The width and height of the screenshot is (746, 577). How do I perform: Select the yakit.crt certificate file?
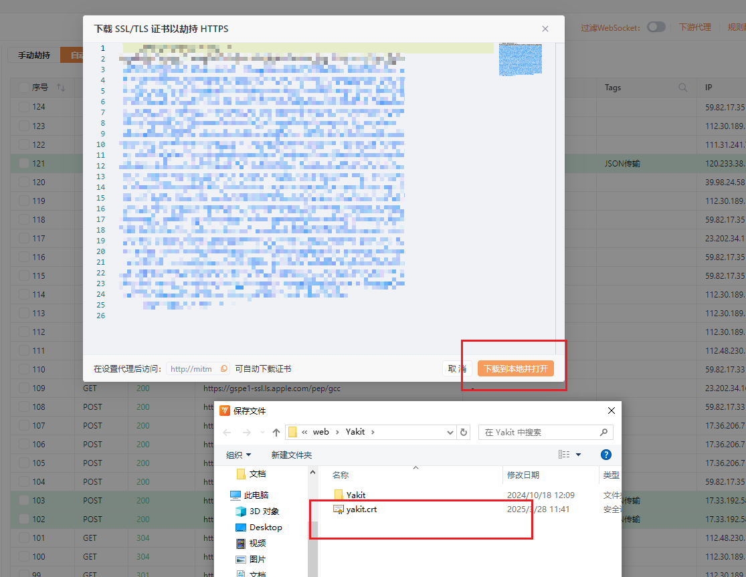tap(361, 509)
